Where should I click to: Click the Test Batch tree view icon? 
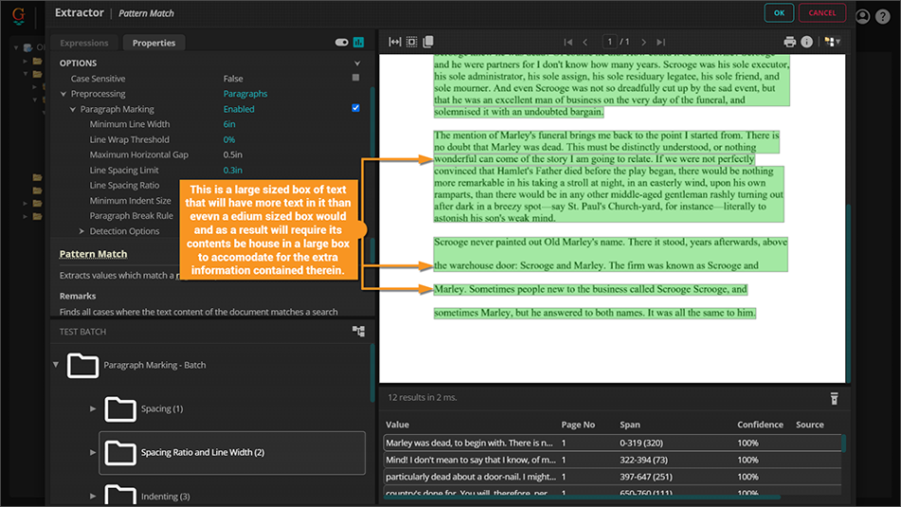pos(359,332)
